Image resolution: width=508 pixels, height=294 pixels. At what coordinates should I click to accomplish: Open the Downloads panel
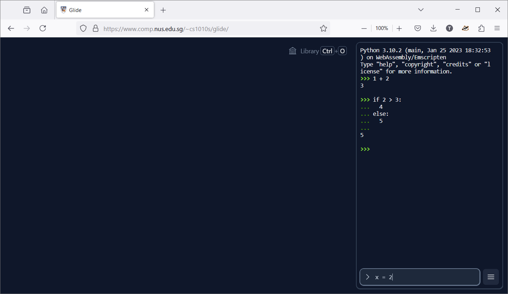[434, 28]
